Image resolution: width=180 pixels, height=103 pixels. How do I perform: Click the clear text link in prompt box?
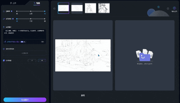(42, 42)
